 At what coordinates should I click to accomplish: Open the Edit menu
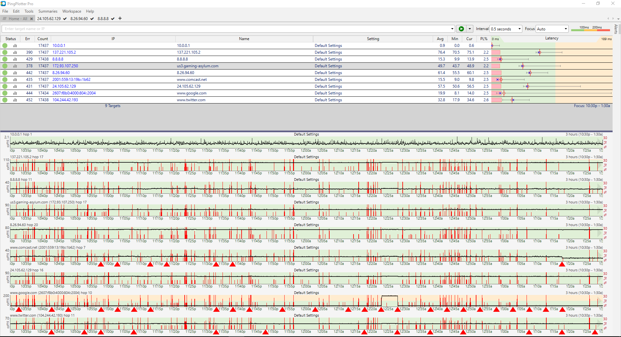(16, 11)
